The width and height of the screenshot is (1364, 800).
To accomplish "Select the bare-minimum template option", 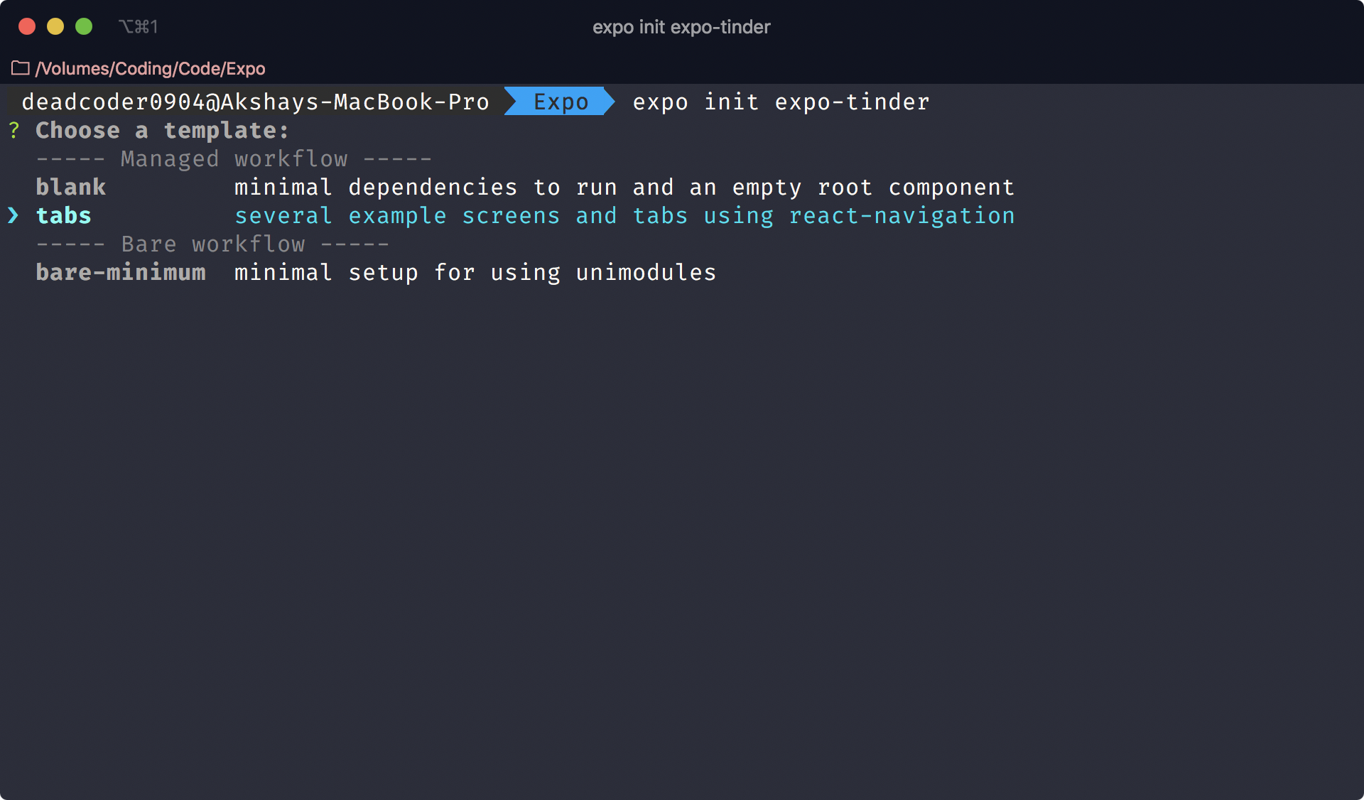I will (121, 272).
